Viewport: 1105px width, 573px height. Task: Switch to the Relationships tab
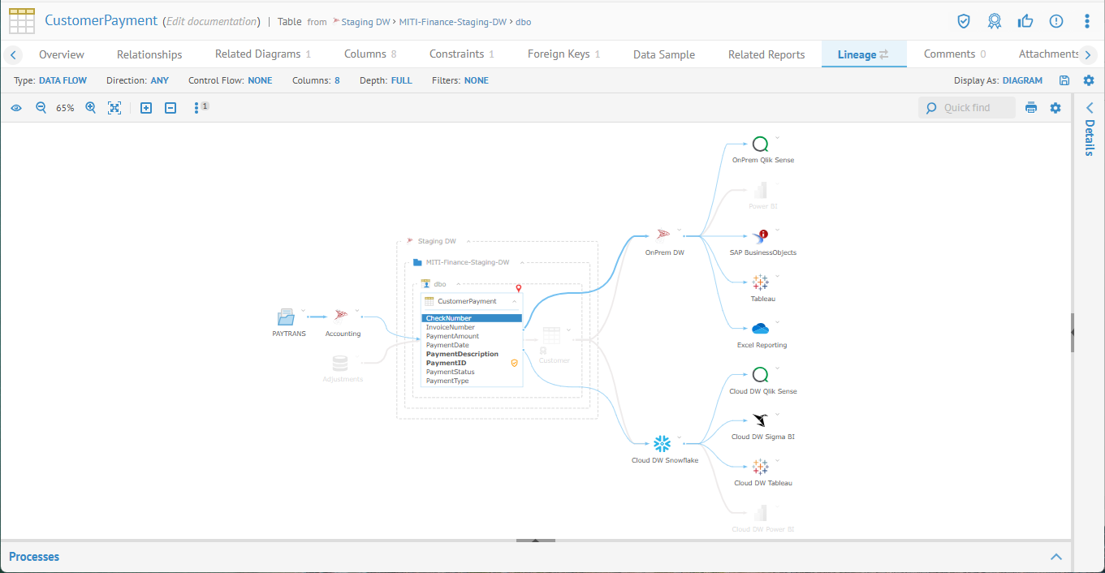(149, 54)
